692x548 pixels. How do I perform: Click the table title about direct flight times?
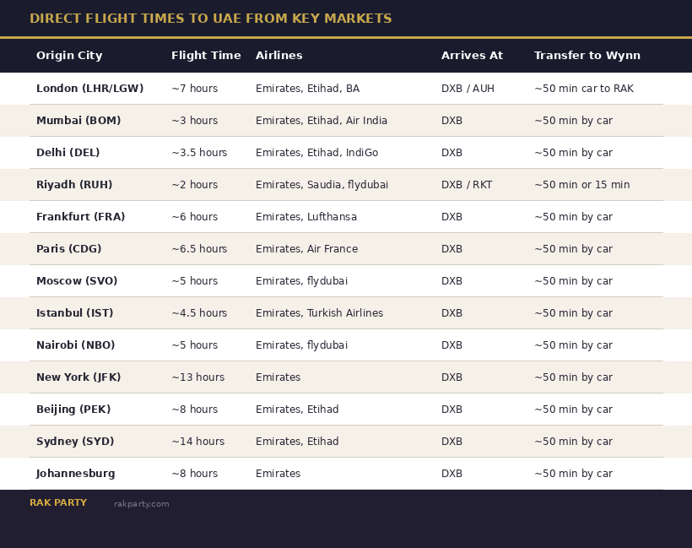[210, 19]
